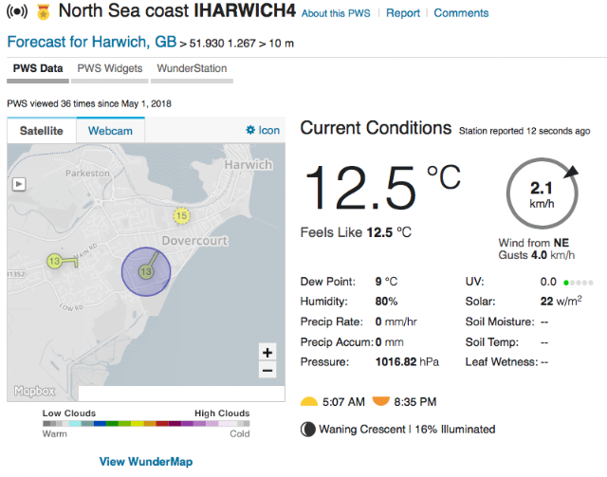
Task: Click the highlighted 13 station in blue circle
Action: click(145, 271)
